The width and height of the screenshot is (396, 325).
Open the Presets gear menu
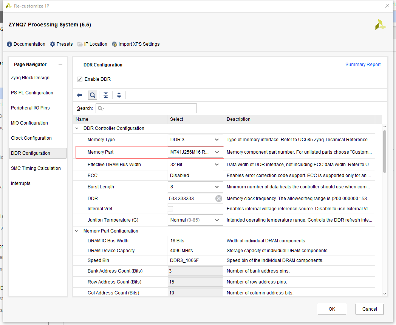click(x=53, y=44)
